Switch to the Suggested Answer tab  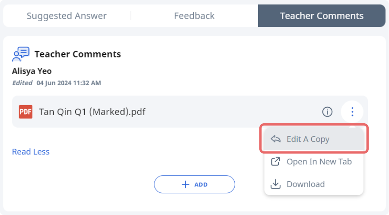pyautogui.click(x=67, y=16)
